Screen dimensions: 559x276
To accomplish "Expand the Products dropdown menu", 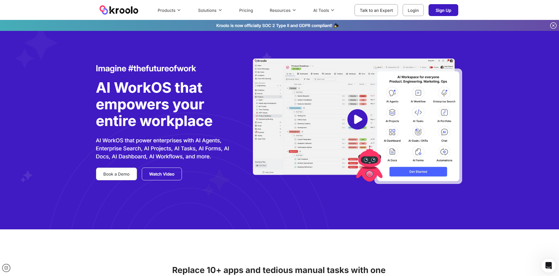I will click(x=169, y=10).
